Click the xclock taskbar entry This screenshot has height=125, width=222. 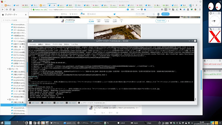pos(121,123)
